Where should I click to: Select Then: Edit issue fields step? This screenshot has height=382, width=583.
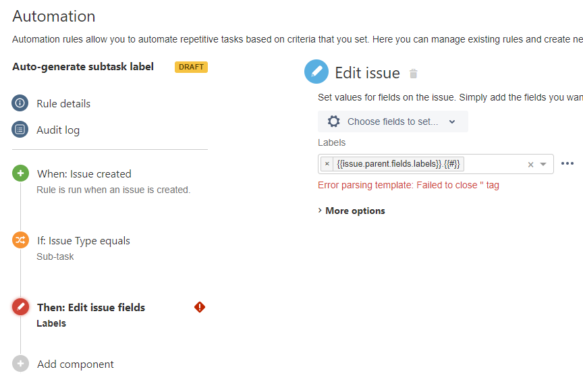pyautogui.click(x=91, y=307)
